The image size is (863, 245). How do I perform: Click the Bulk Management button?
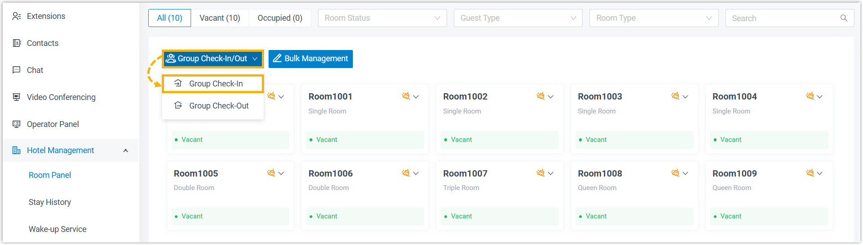[x=310, y=59]
